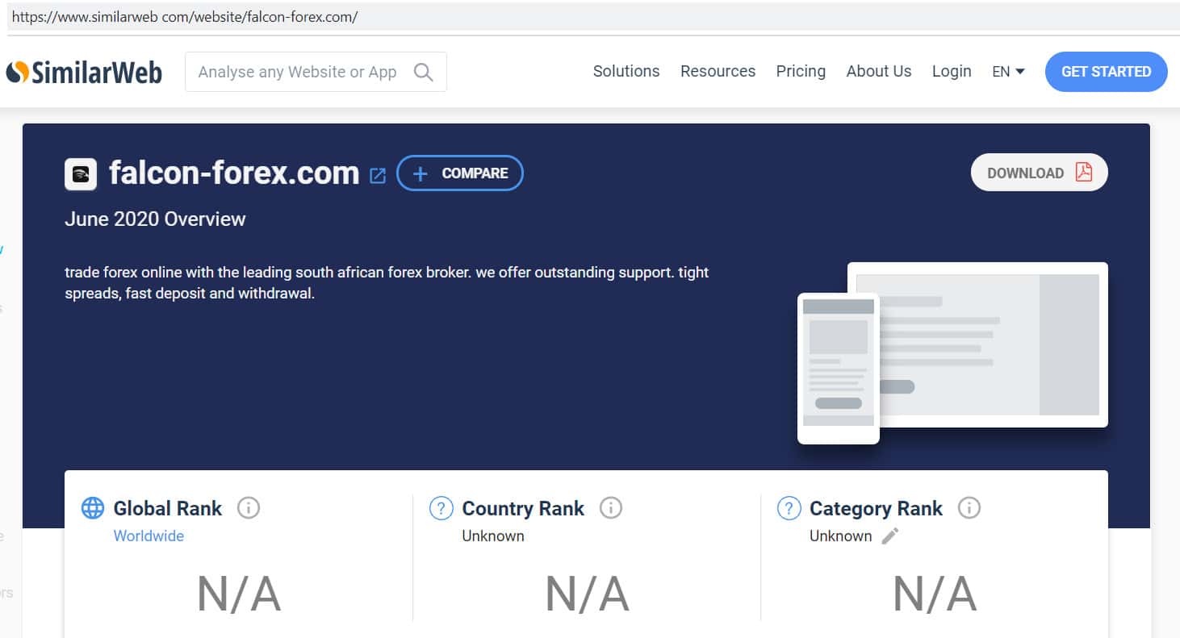
Task: Click the 'Country Rank' heading
Action: (523, 508)
